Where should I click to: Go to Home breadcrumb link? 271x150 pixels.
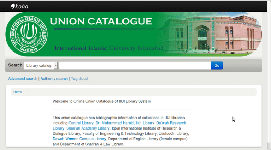[x=18, y=92]
